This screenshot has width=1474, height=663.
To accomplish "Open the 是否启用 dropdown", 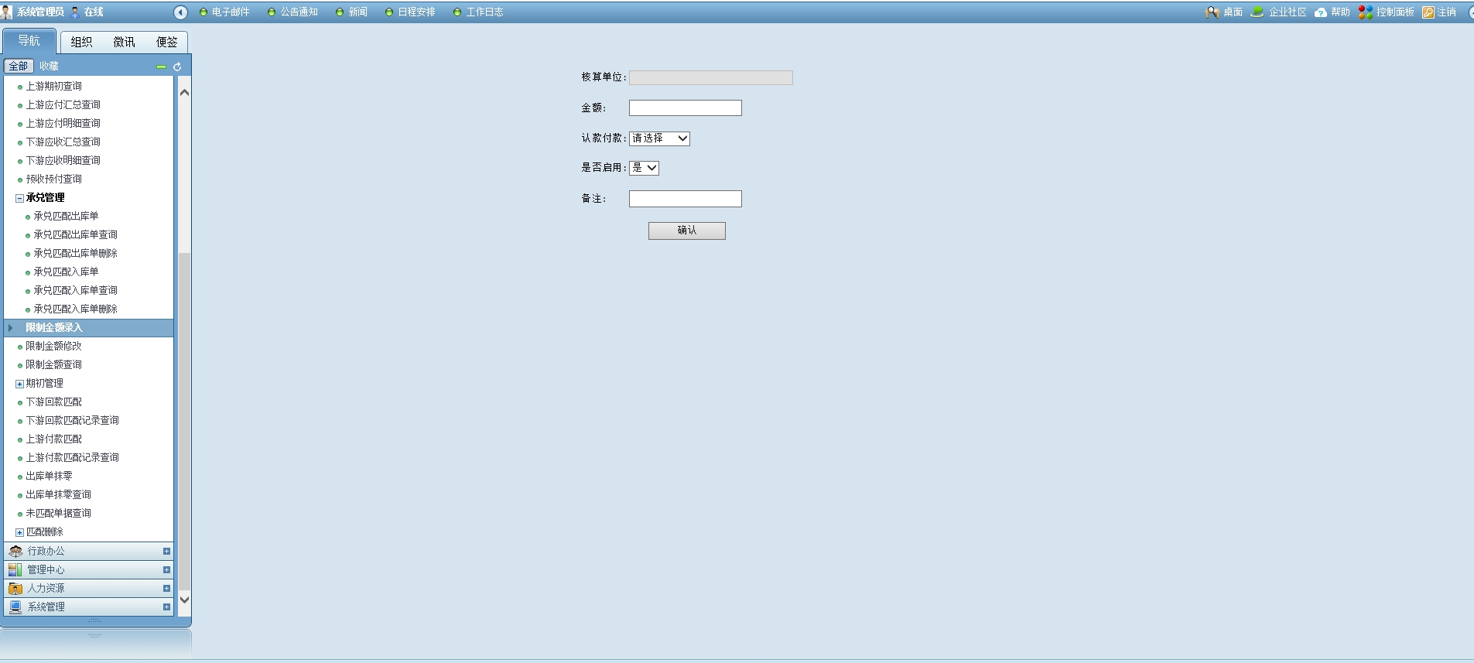I will coord(644,168).
